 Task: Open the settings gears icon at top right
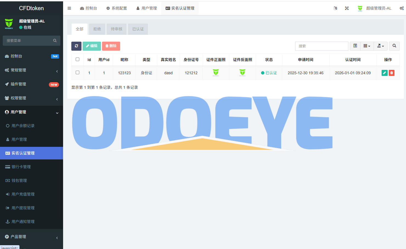[402, 8]
